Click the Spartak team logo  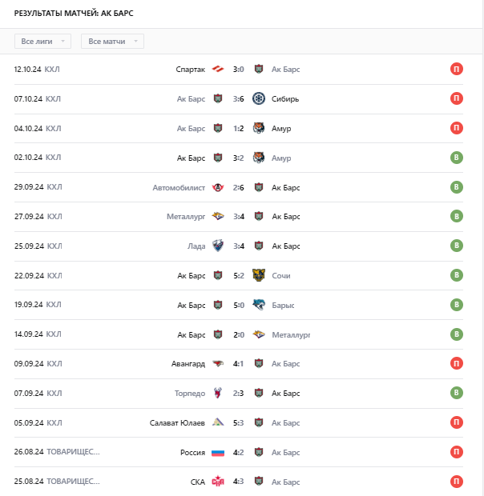pos(218,70)
